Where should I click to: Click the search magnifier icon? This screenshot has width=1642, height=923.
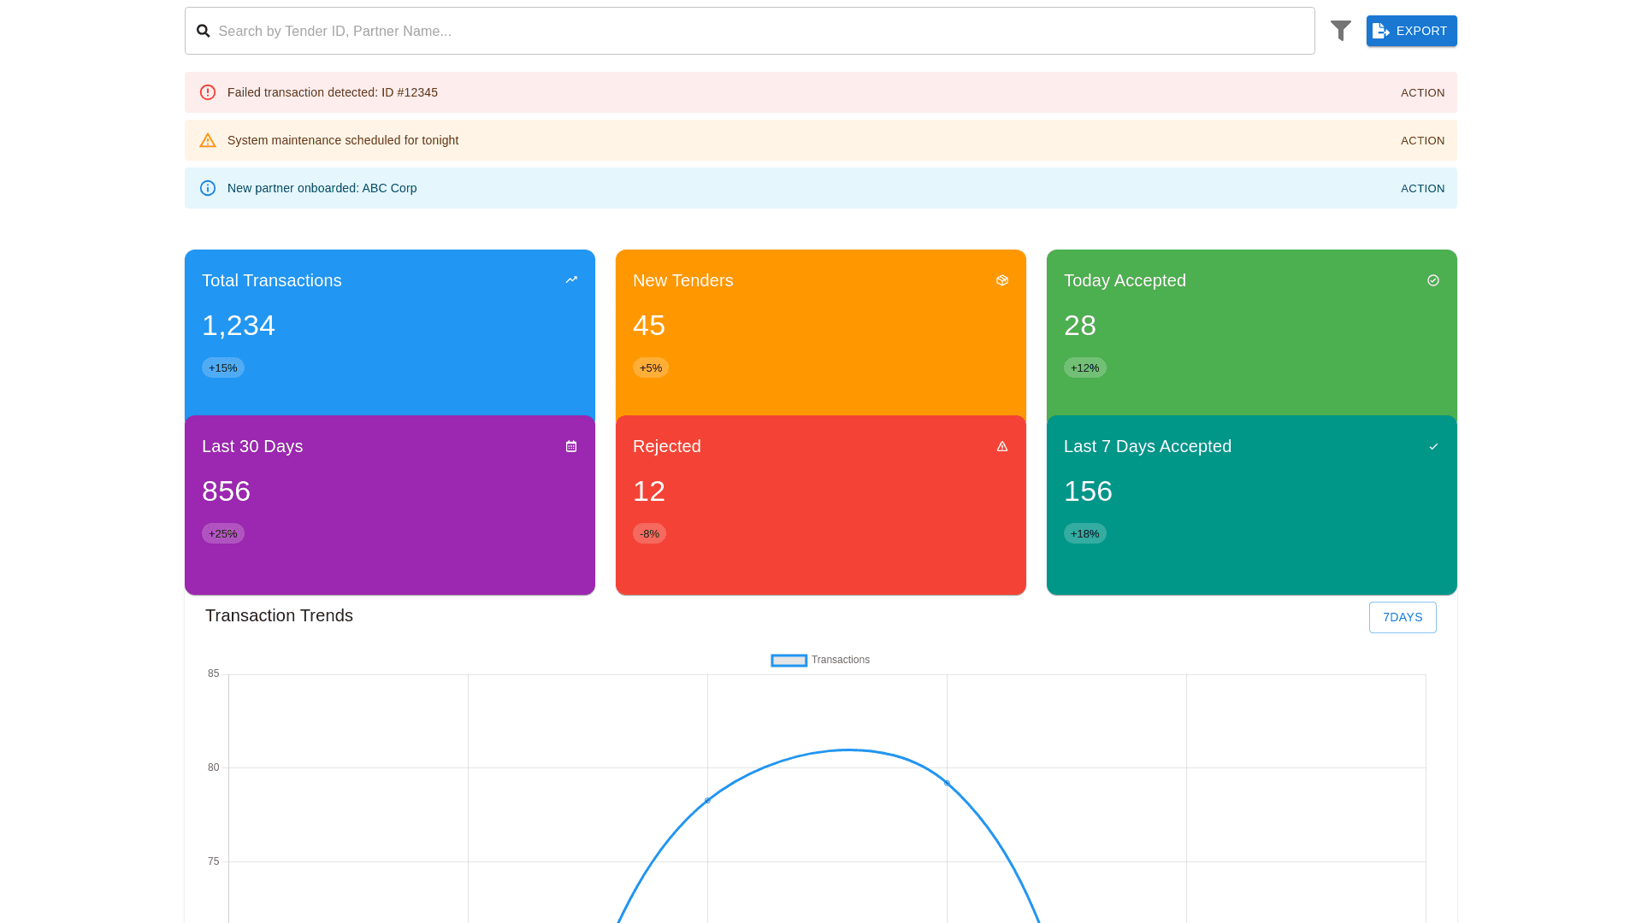click(204, 30)
